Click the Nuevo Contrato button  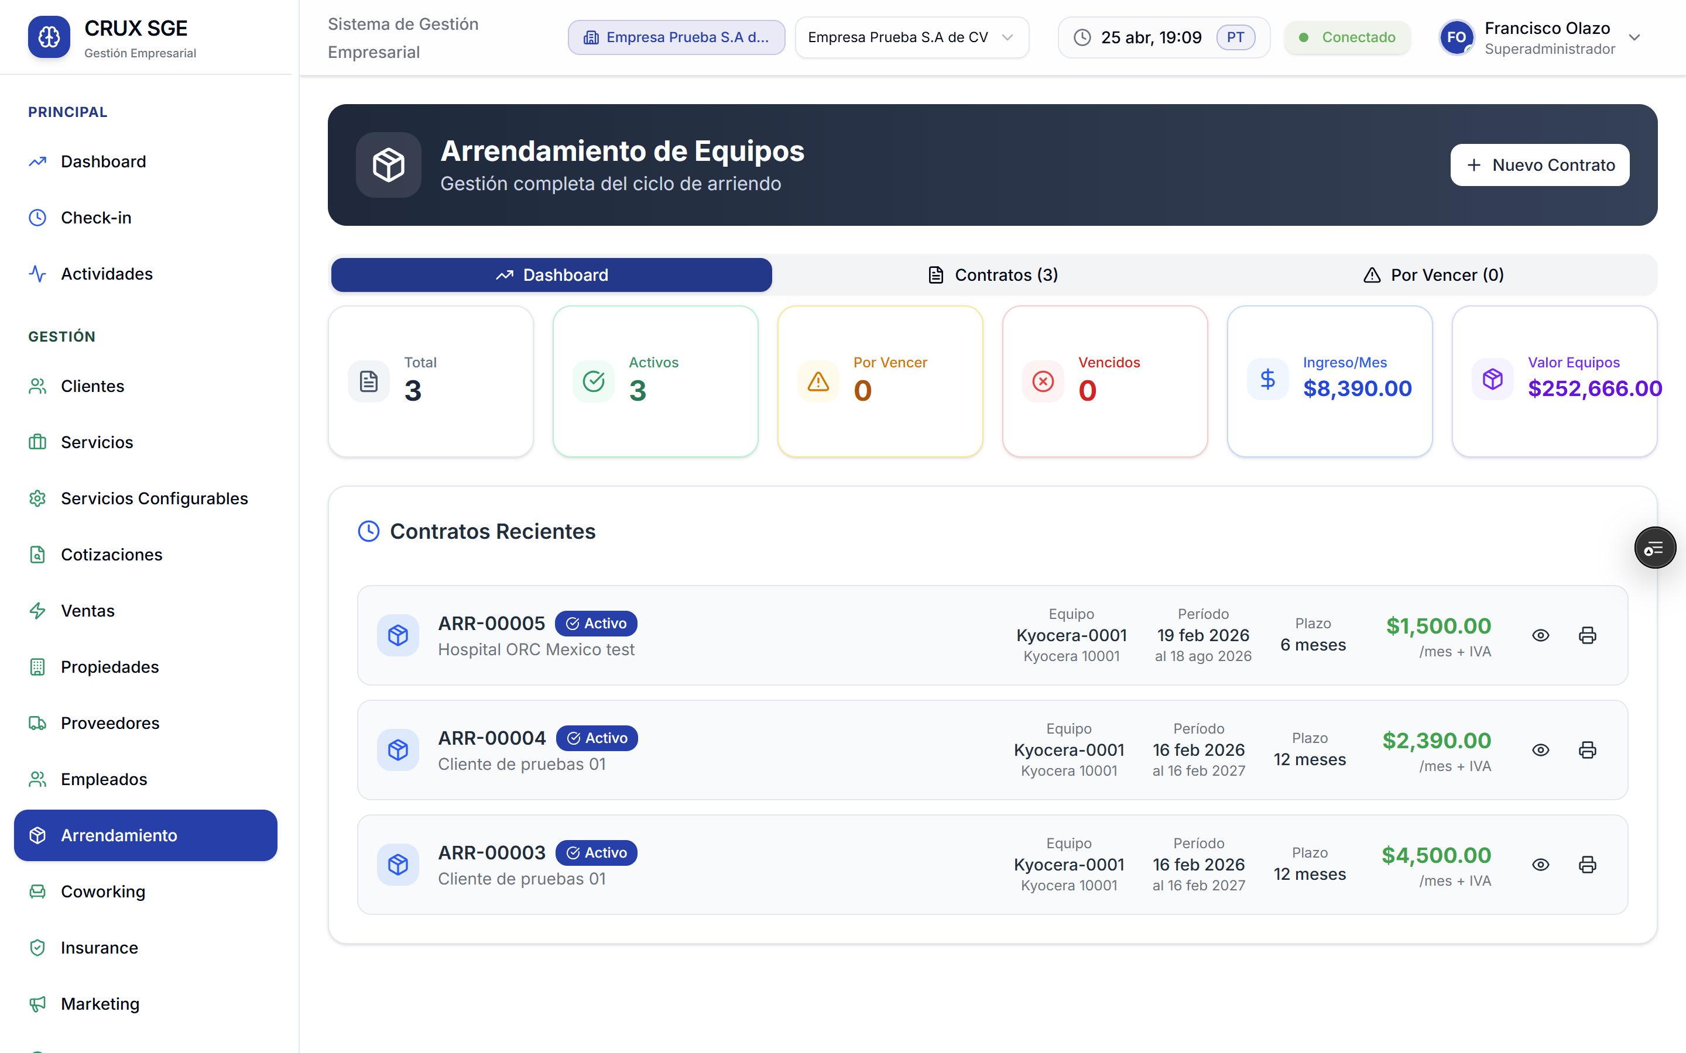(x=1540, y=165)
